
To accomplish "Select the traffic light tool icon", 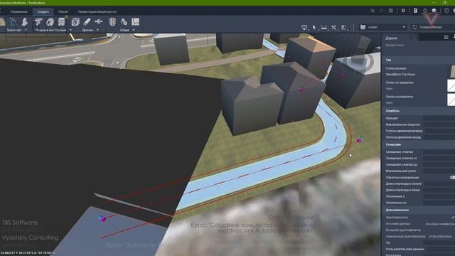I will pyautogui.click(x=112, y=22).
